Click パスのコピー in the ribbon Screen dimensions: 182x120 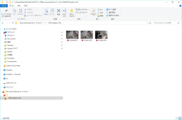29,12
